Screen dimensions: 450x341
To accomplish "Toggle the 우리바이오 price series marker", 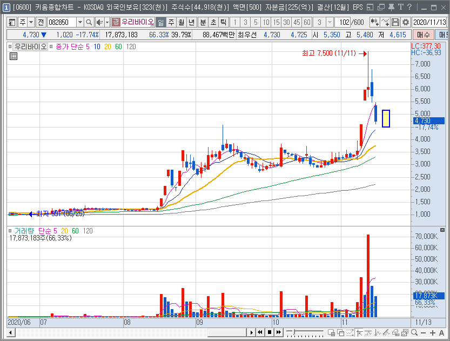I will (10, 46).
